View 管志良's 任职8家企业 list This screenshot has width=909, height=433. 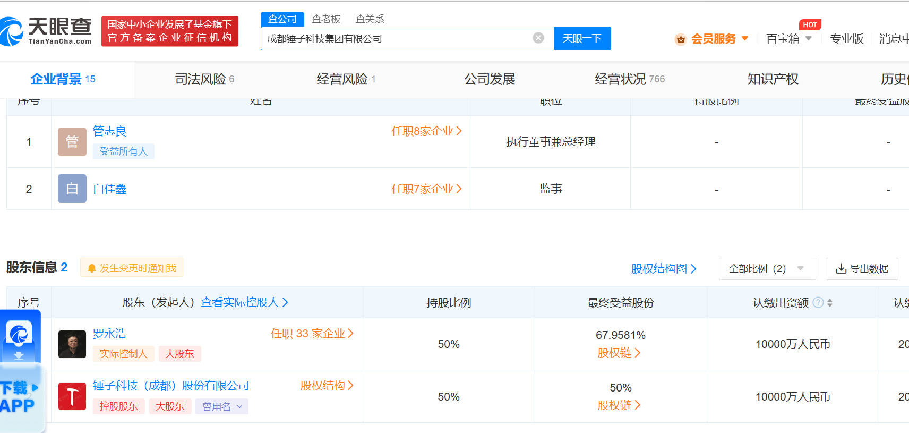[427, 131]
